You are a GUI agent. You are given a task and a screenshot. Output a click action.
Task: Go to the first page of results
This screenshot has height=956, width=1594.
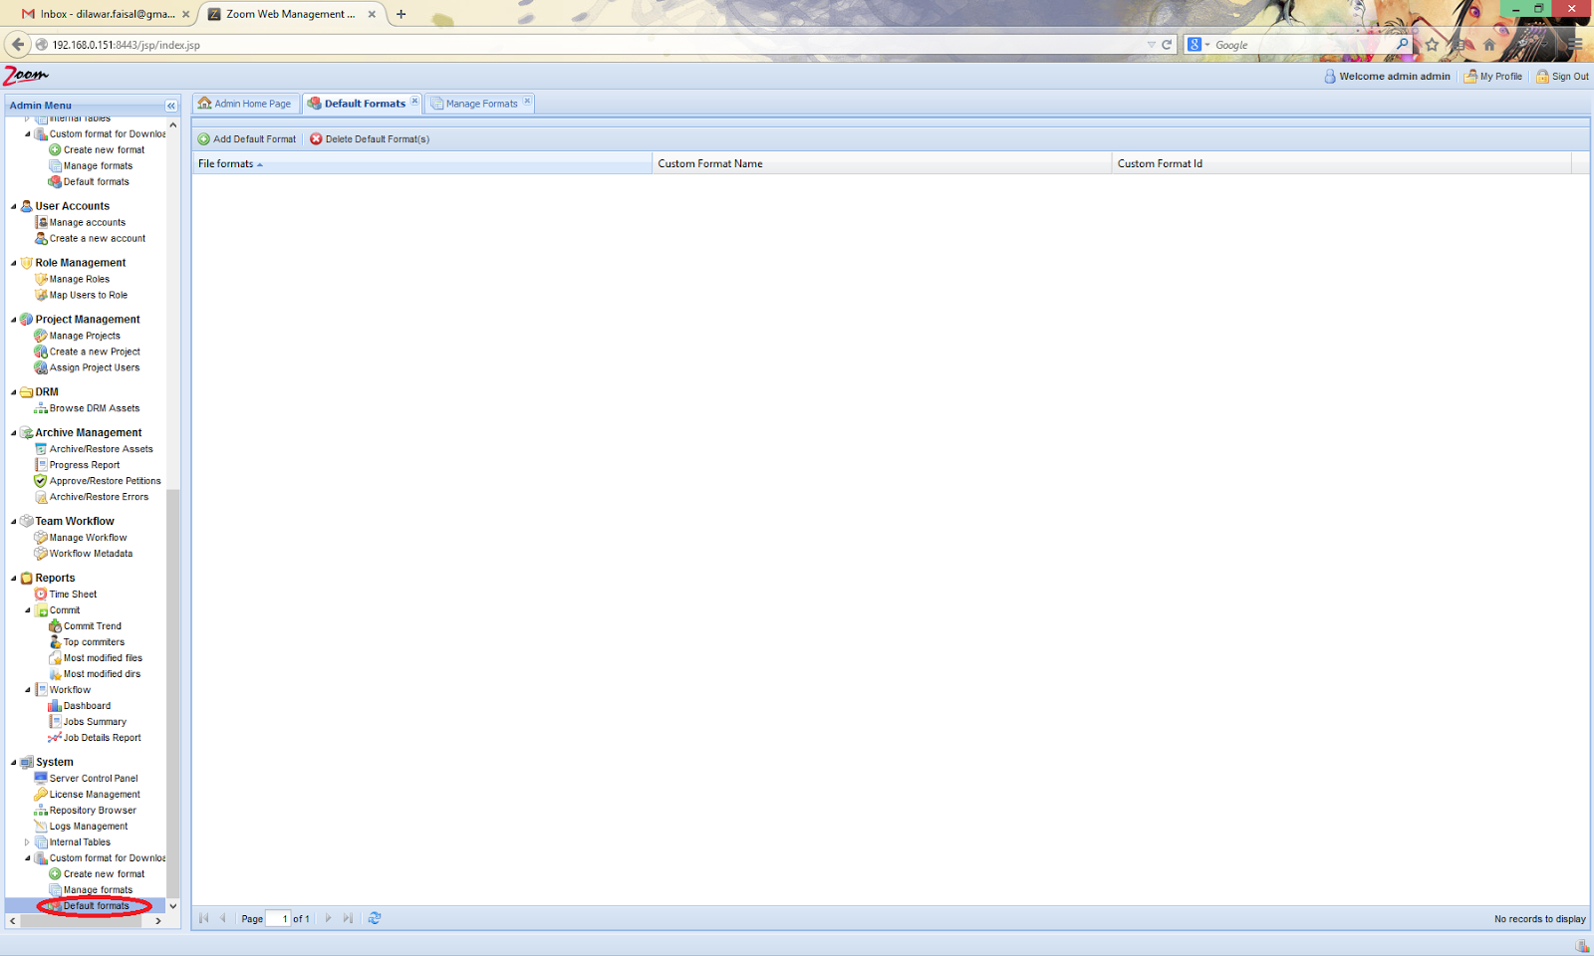tap(204, 918)
